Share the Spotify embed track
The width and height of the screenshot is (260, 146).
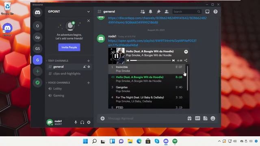[186, 60]
